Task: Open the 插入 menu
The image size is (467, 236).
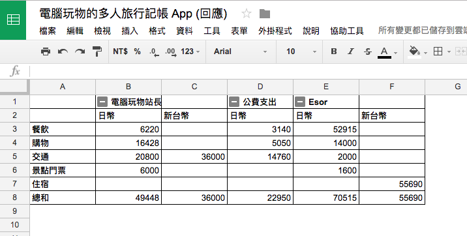Action: tap(130, 31)
